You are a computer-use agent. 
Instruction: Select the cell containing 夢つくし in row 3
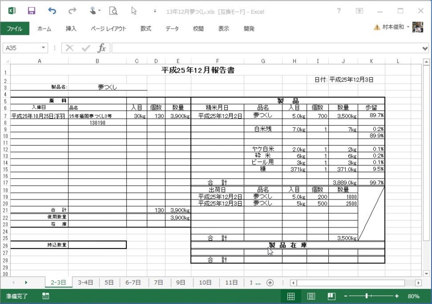point(107,87)
